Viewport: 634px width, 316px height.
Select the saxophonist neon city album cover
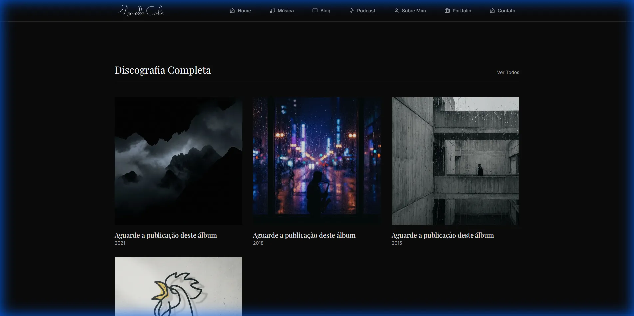tap(317, 161)
